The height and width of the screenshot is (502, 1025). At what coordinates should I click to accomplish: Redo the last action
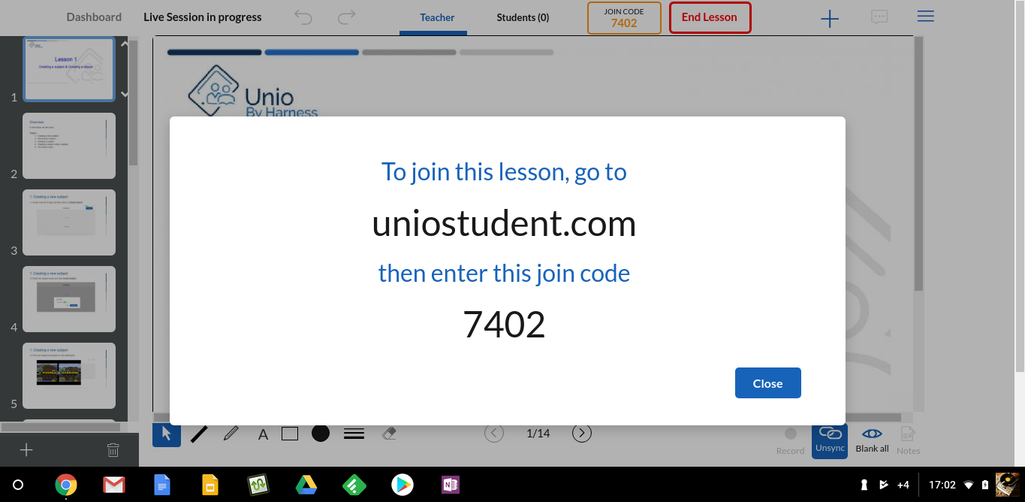(x=346, y=17)
